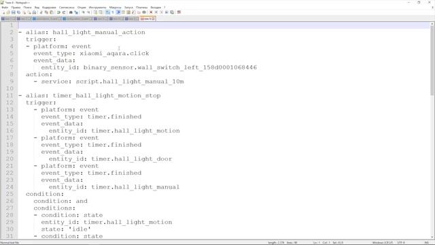The width and height of the screenshot is (435, 245).
Task: Click the Folder as Workspace icon
Action: pyautogui.click(x=139, y=12)
